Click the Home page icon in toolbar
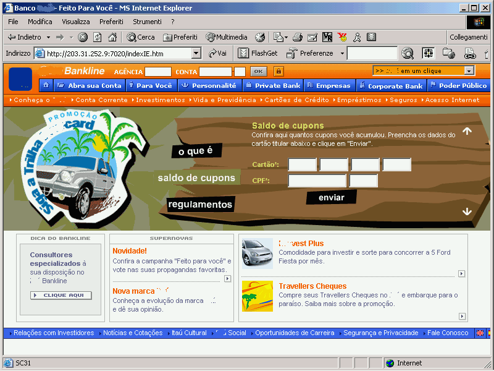This screenshot has width=494, height=371. coord(112,37)
